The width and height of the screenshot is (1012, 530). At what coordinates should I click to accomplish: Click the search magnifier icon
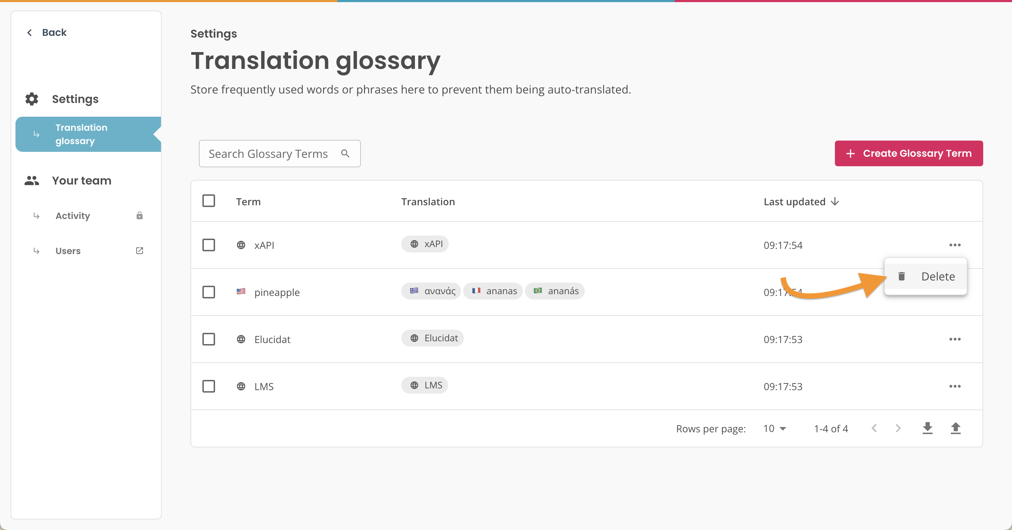(345, 153)
